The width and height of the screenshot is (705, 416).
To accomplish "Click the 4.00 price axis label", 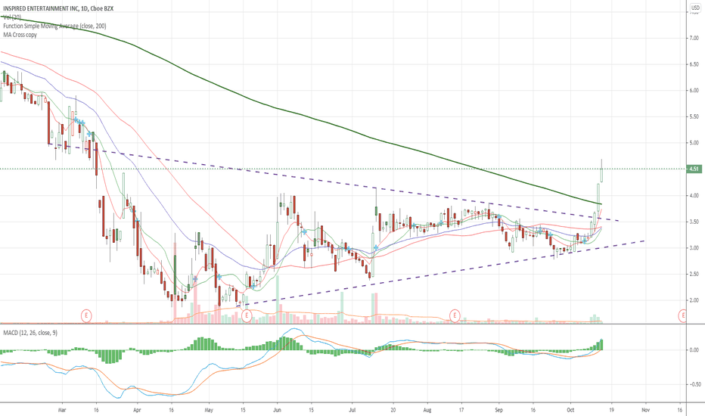I will coord(694,196).
